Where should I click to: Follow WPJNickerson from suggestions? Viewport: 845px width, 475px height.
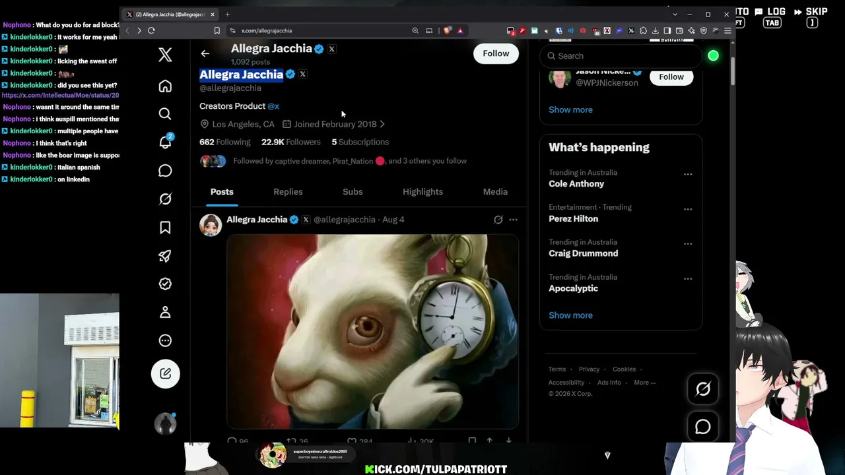pyautogui.click(x=671, y=77)
